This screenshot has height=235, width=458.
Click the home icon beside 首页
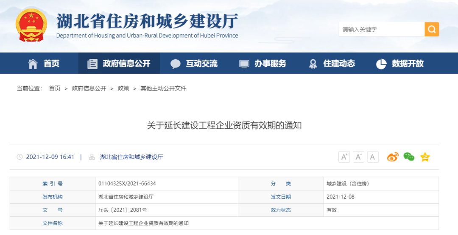click(33, 64)
